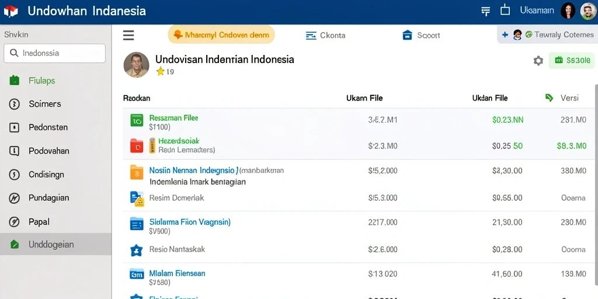Screen dimensions: 598x299
Task: Click the red cube app logo
Action: pos(11,12)
